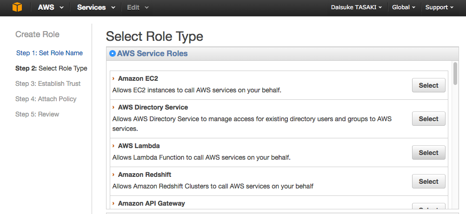Go back to Step 1: Set Role Name
This screenshot has height=214, width=466.
[49, 53]
